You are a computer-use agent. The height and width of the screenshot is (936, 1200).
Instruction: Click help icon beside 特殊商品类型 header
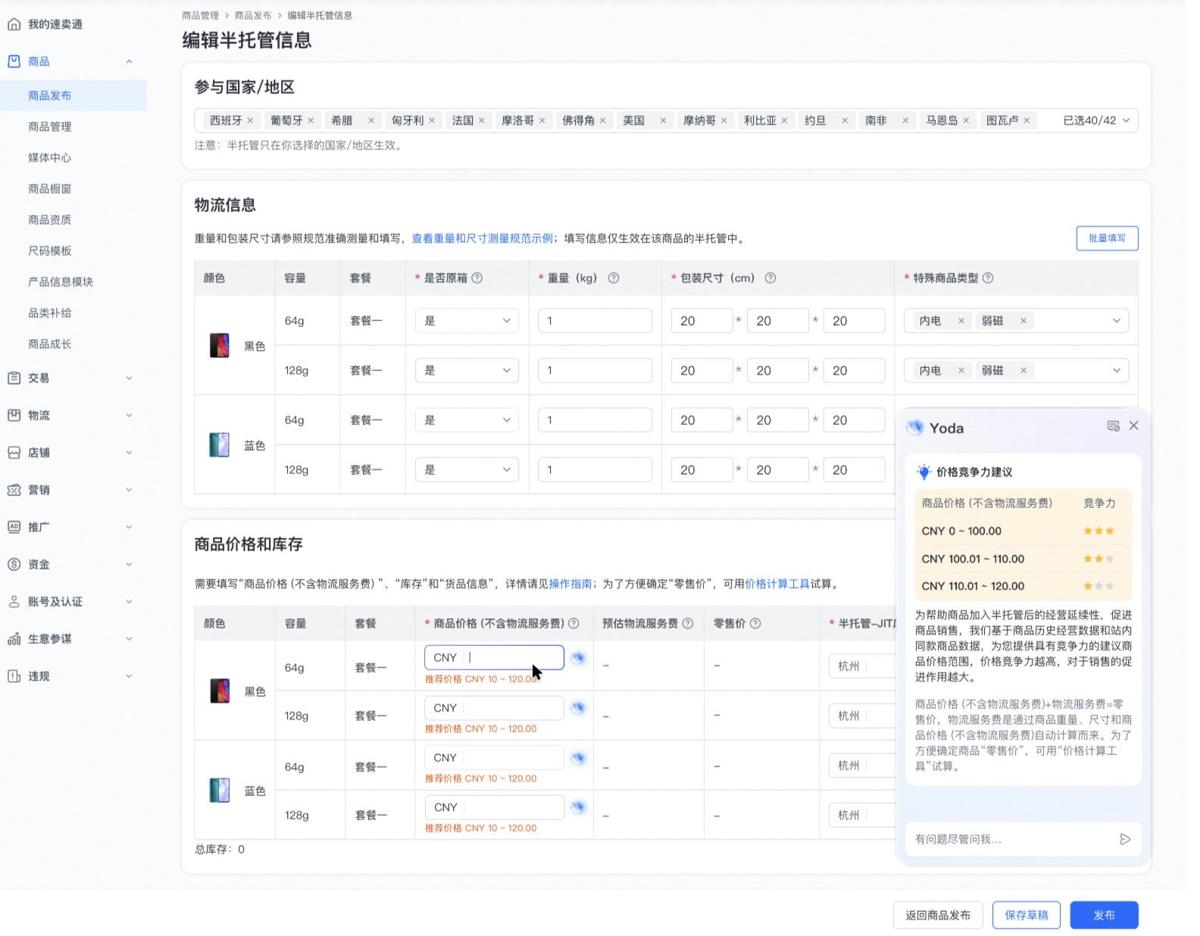point(988,278)
